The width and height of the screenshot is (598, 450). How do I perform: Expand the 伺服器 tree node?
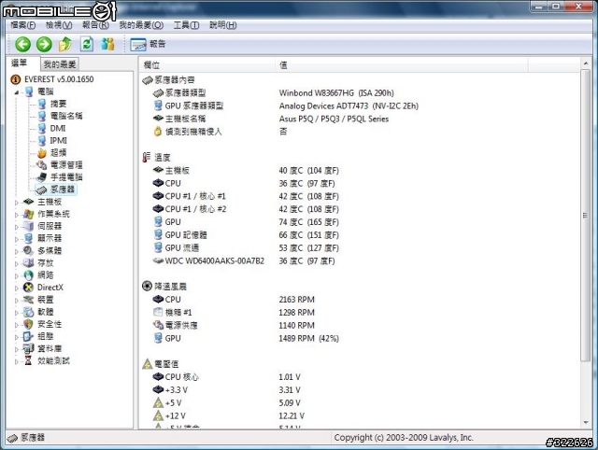pos(17,227)
